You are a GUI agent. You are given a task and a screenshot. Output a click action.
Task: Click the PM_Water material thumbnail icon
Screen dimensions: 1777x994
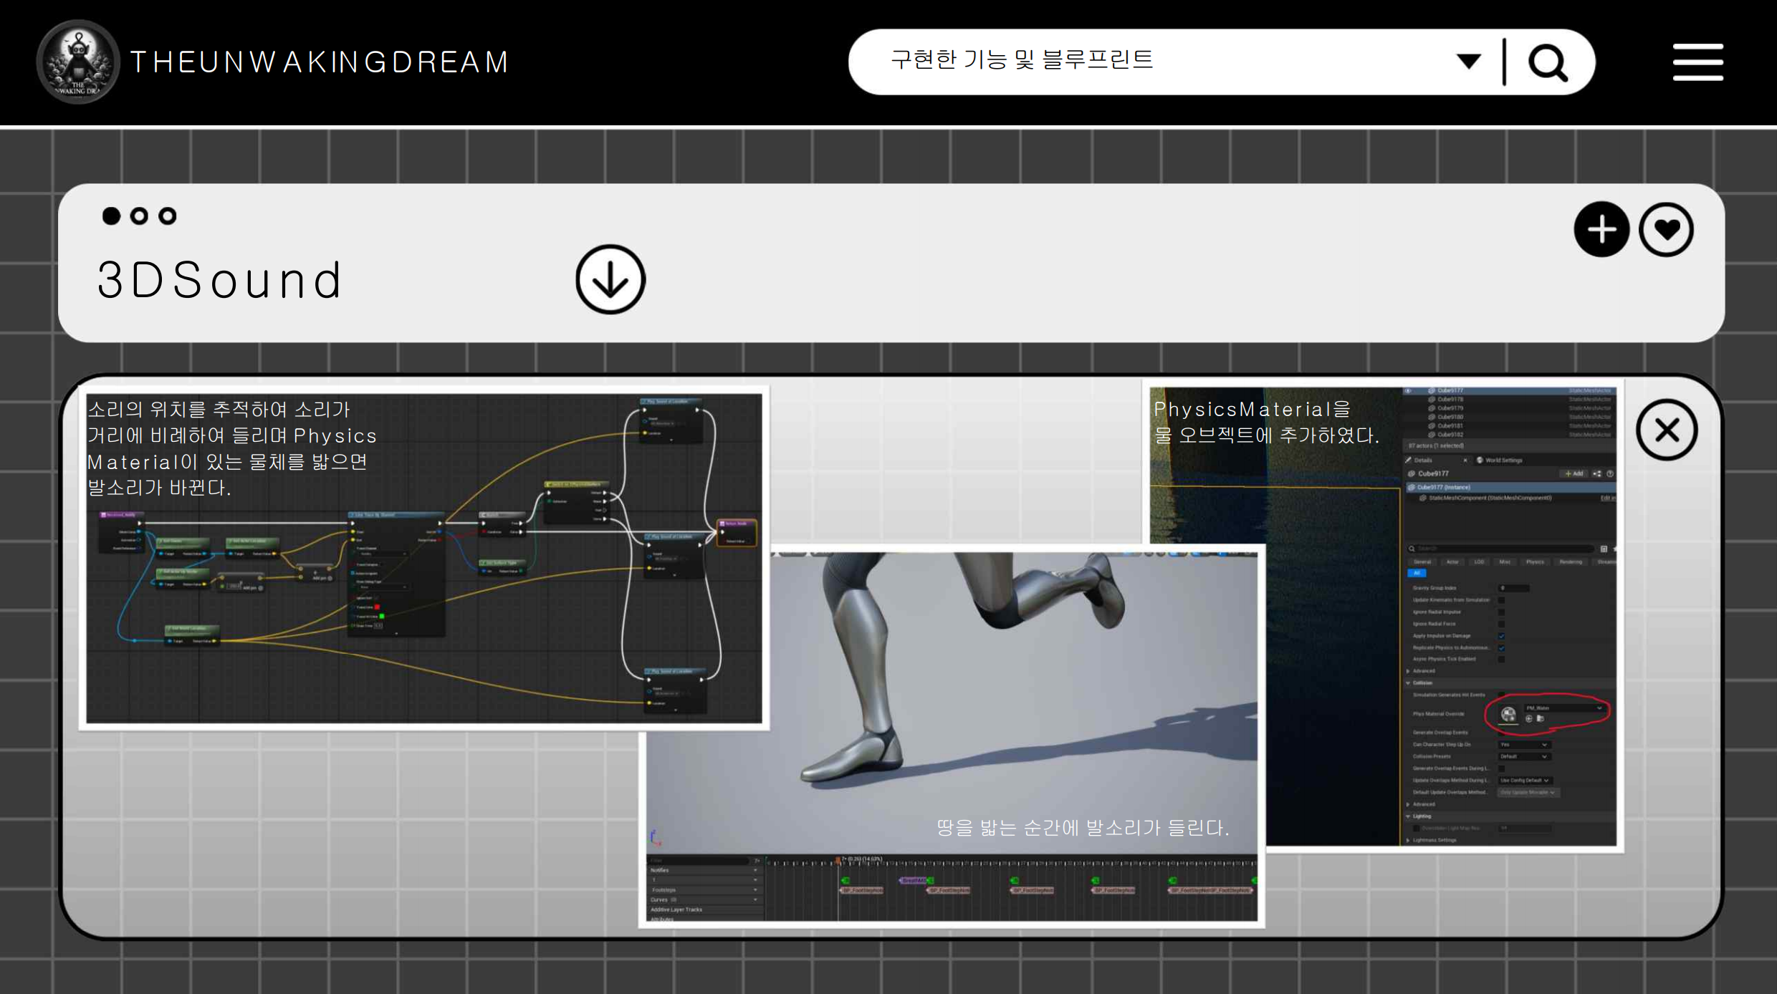coord(1508,714)
